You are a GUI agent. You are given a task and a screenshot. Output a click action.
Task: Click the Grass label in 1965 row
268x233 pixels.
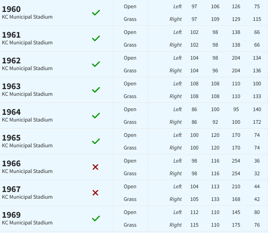click(x=130, y=148)
